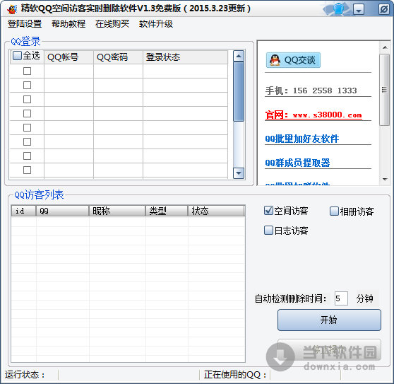Open the 帮助教程 menu
Image resolution: width=394 pixels, height=384 pixels.
[x=68, y=24]
